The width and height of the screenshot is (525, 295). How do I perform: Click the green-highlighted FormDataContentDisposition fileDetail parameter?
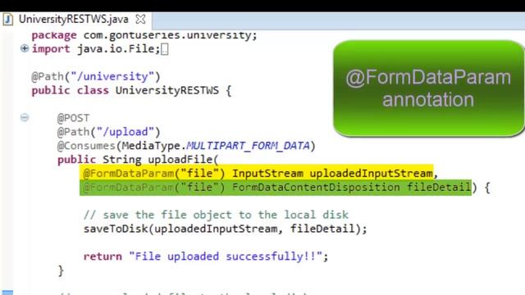tap(276, 188)
